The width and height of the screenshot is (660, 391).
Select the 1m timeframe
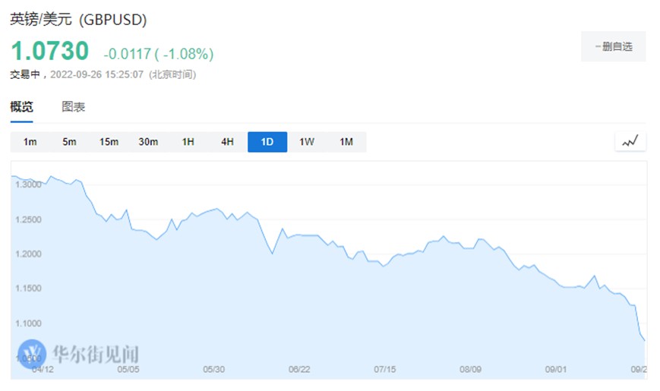coord(30,142)
